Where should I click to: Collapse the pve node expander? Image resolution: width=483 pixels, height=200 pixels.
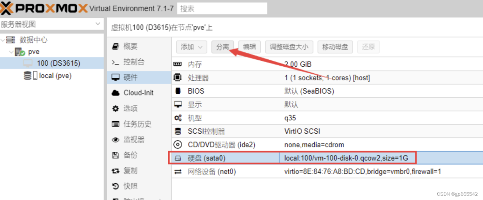point(11,52)
